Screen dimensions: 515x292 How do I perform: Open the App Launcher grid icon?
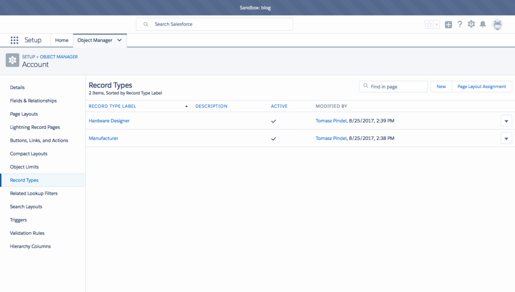(14, 40)
